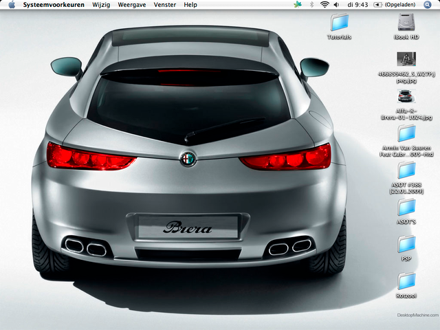Open the Venster menu
This screenshot has height=330, width=440.
coord(165,5)
